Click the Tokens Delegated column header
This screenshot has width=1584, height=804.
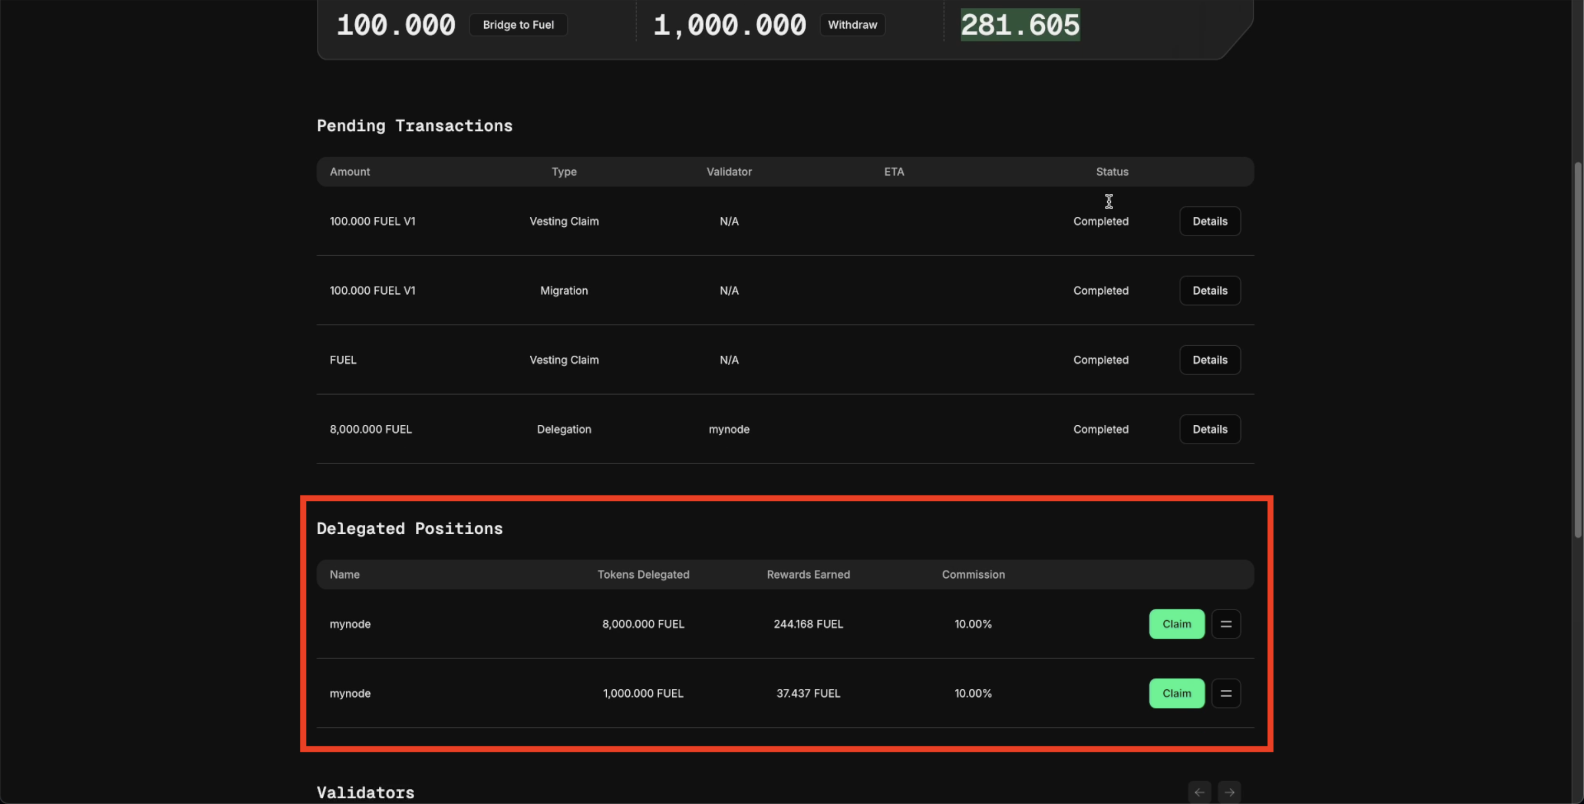[643, 574]
